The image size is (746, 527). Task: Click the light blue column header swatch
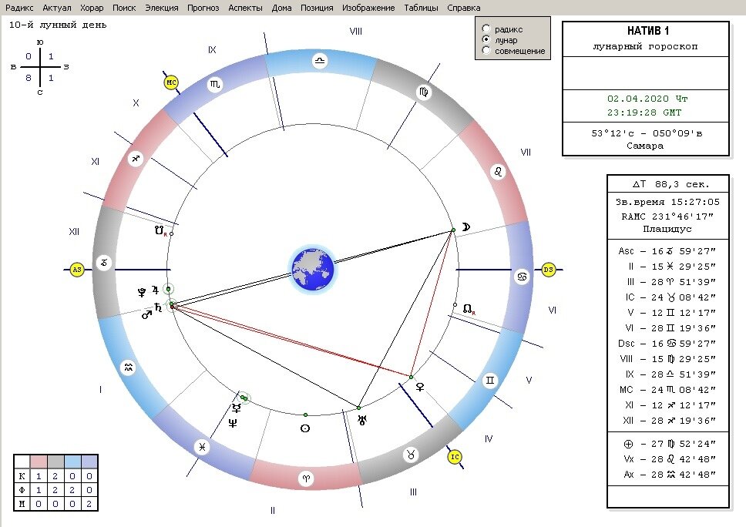point(72,462)
